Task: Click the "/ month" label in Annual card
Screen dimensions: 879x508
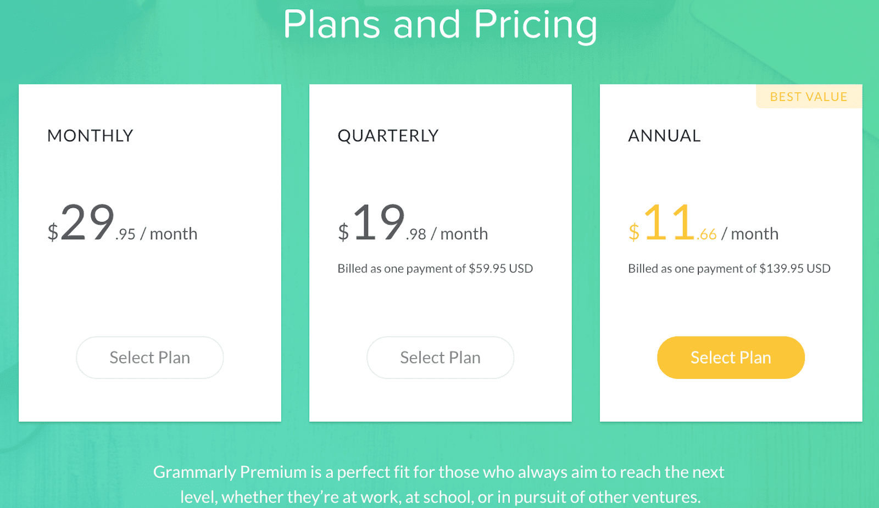Action: pyautogui.click(x=750, y=234)
